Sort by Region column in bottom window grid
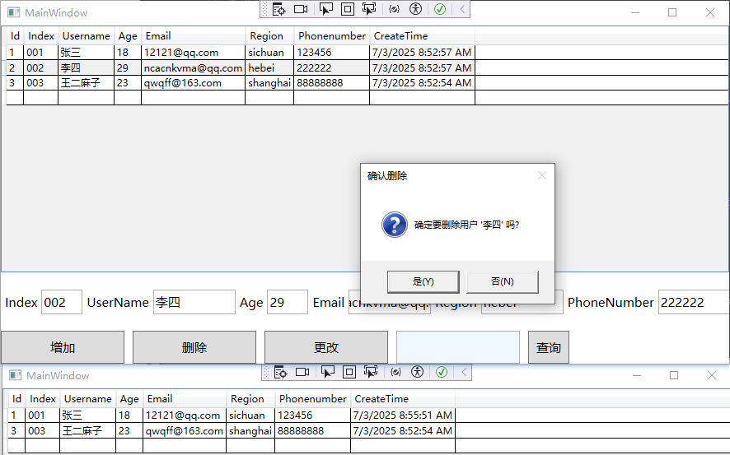The image size is (730, 455). point(250,399)
